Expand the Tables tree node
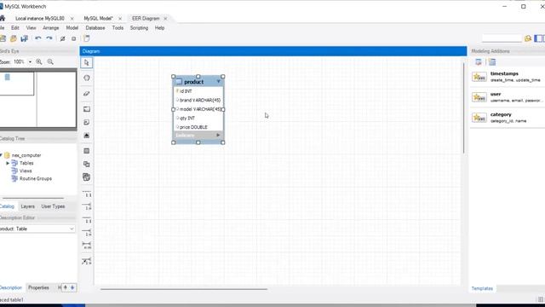Screen dimensions: 545x307 [8, 163]
